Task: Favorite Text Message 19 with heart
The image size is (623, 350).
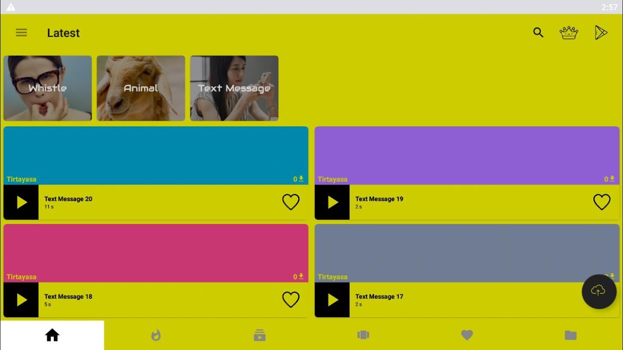Action: [602, 202]
